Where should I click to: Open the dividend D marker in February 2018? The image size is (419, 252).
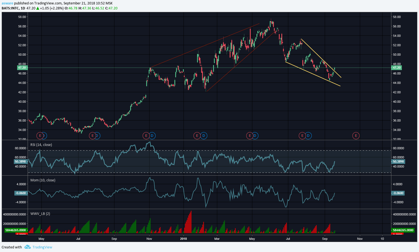pyautogui.click(x=204, y=136)
